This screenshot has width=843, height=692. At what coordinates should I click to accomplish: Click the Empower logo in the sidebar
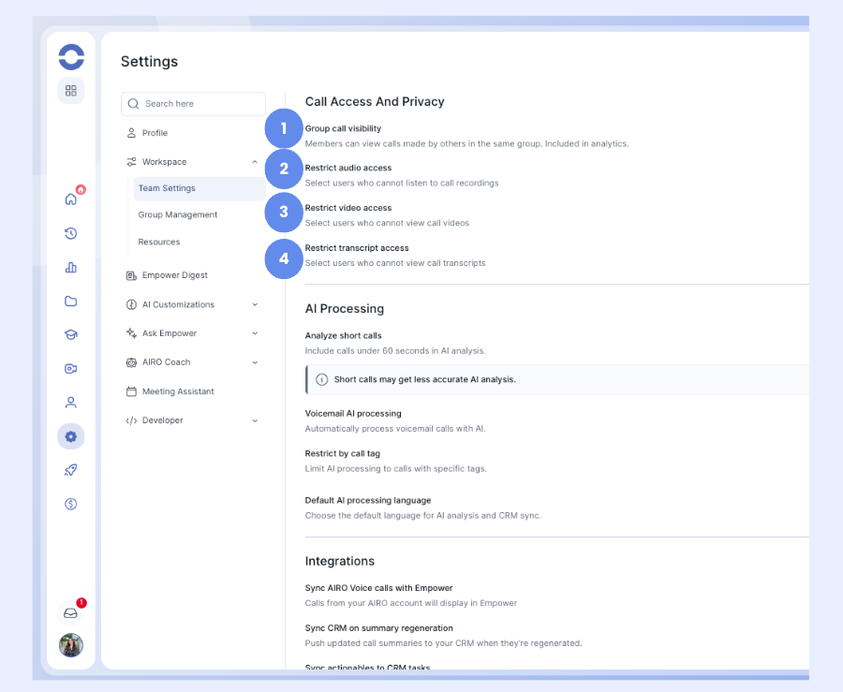(71, 57)
